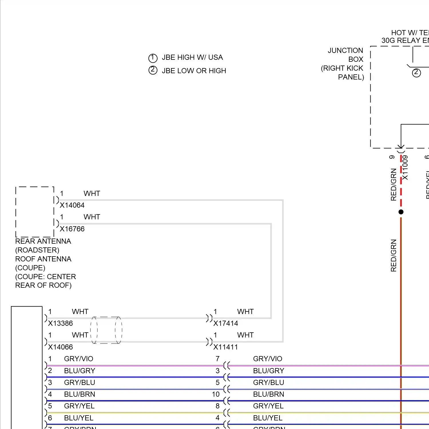Screen dimensions: 429x429
Task: Select the dashed rear antenna component box
Action: coord(35,212)
